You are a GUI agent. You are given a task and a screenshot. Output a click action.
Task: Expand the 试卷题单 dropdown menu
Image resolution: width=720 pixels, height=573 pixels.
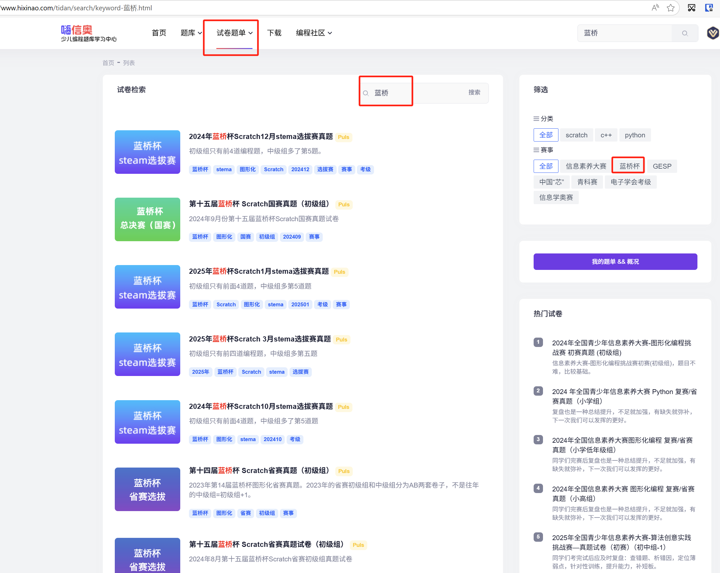pyautogui.click(x=234, y=33)
